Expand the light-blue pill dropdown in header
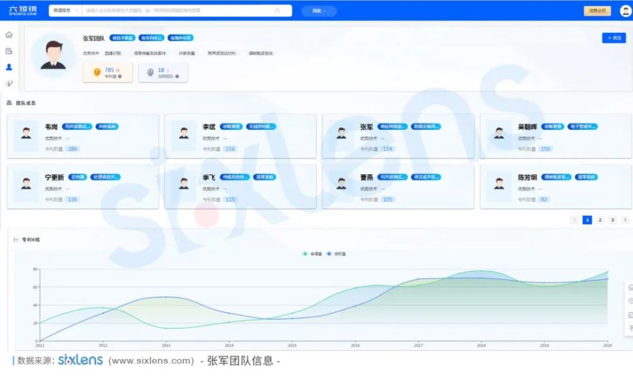The width and height of the screenshot is (633, 376). click(319, 11)
